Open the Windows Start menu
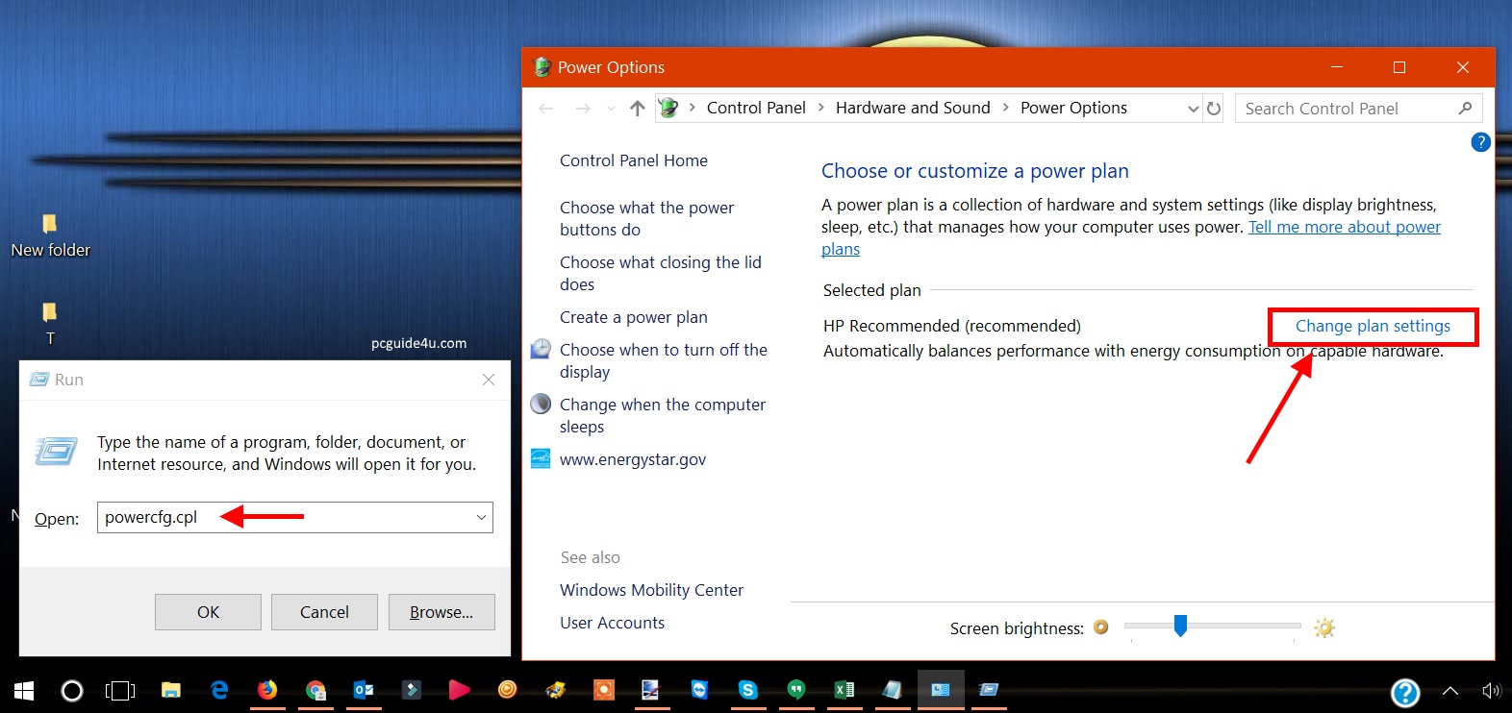1512x713 pixels. [24, 690]
